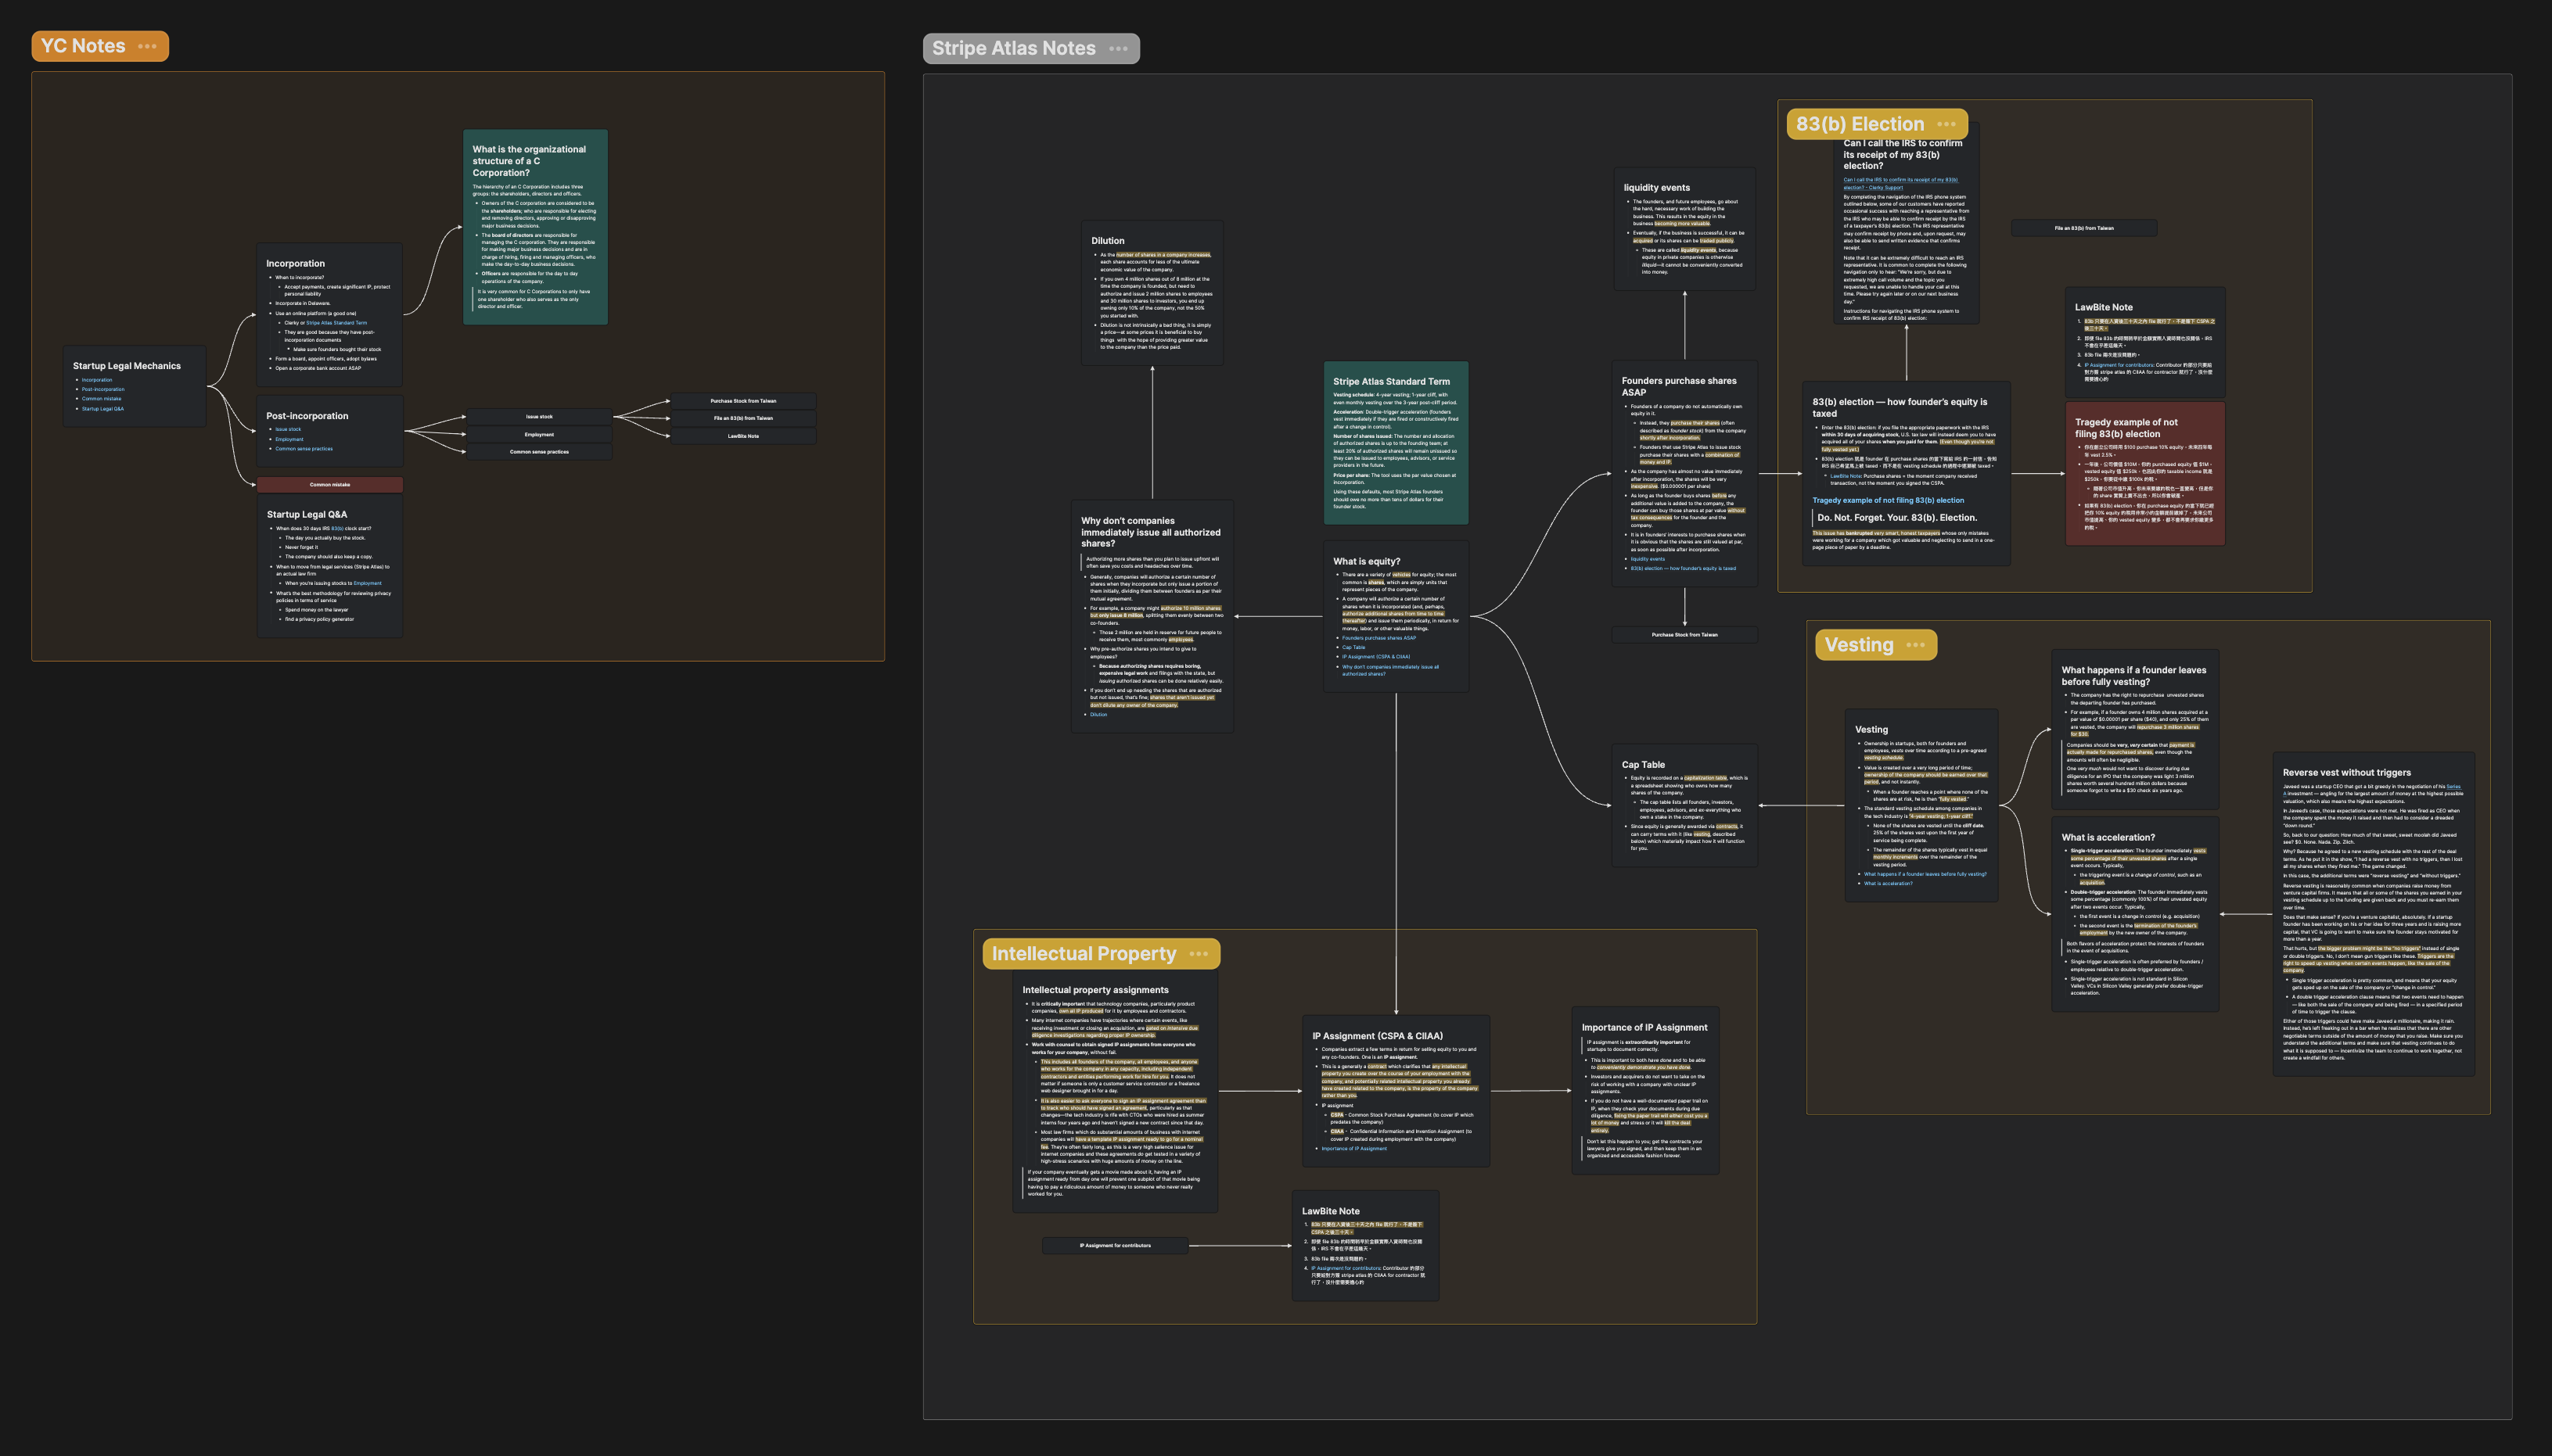
Task: Follow the What is acceleration? link in Vesting card
Action: 1888,883
